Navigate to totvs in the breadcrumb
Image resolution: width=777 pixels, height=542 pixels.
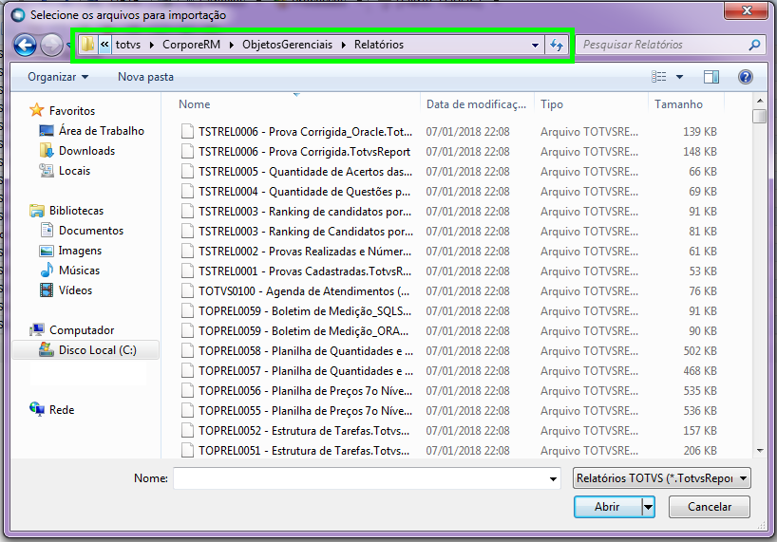pos(128,45)
